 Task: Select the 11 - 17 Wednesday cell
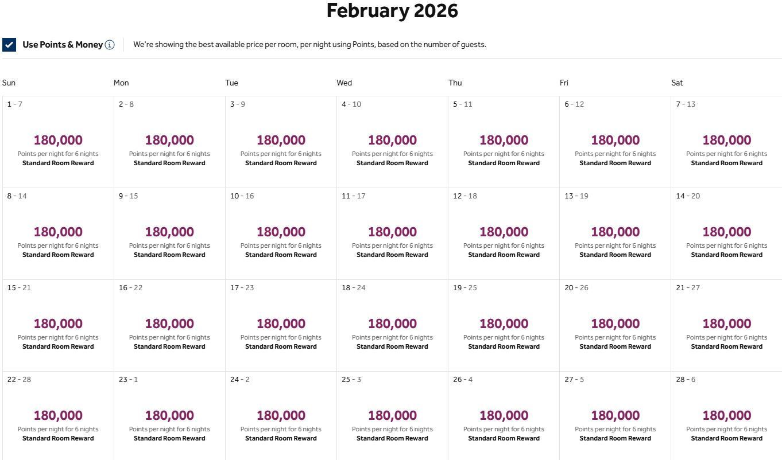[x=392, y=233]
